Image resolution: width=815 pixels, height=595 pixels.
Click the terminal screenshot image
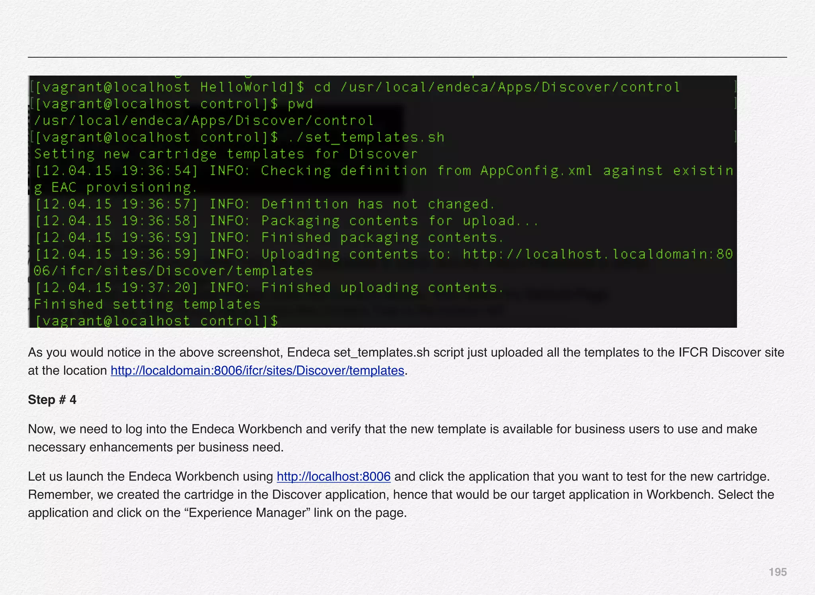pyautogui.click(x=382, y=202)
